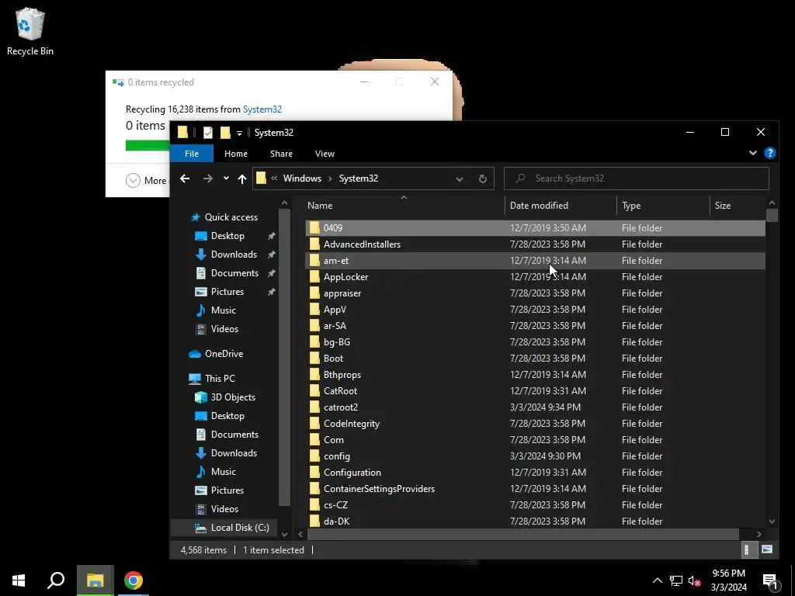Select the ContainerSettingsProviders folder
This screenshot has height=596, width=795.
click(535, 489)
